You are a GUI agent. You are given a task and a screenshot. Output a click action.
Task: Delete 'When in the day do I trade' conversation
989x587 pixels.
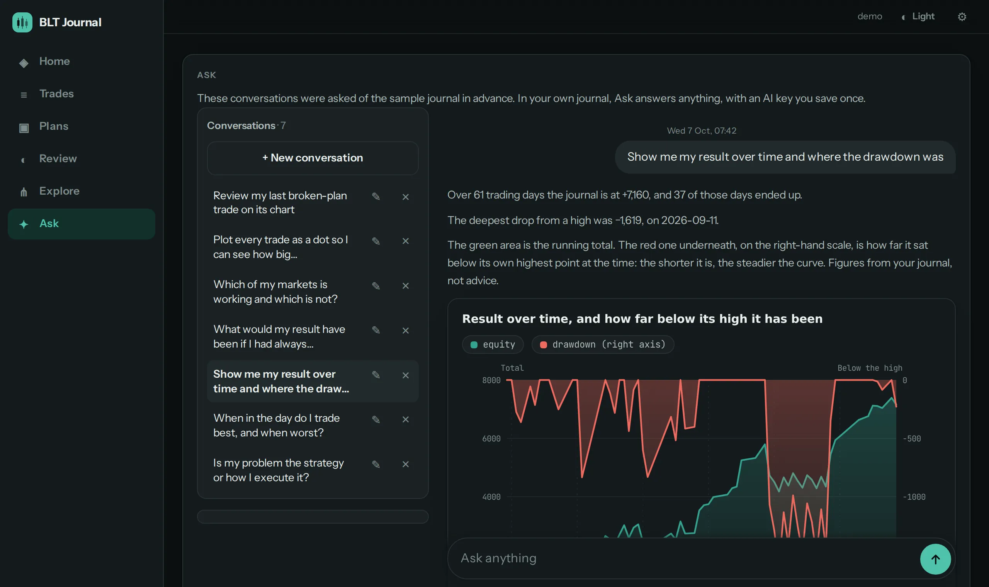[x=406, y=419]
